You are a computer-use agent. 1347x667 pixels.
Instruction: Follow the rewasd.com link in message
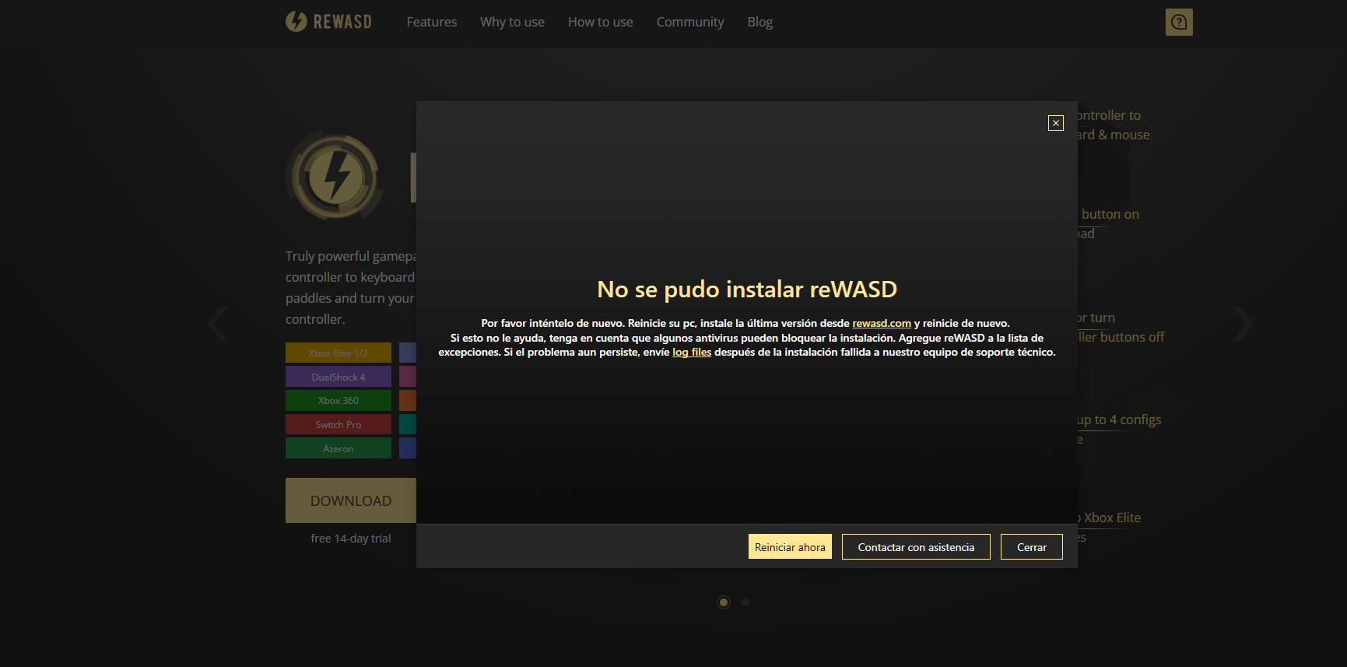tap(881, 324)
